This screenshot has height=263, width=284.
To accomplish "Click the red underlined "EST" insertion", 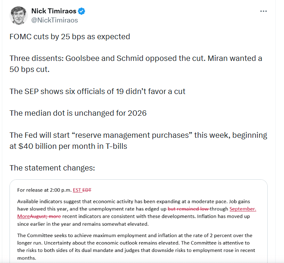I will click(78, 190).
